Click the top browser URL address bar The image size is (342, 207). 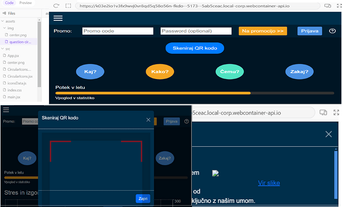[197, 6]
